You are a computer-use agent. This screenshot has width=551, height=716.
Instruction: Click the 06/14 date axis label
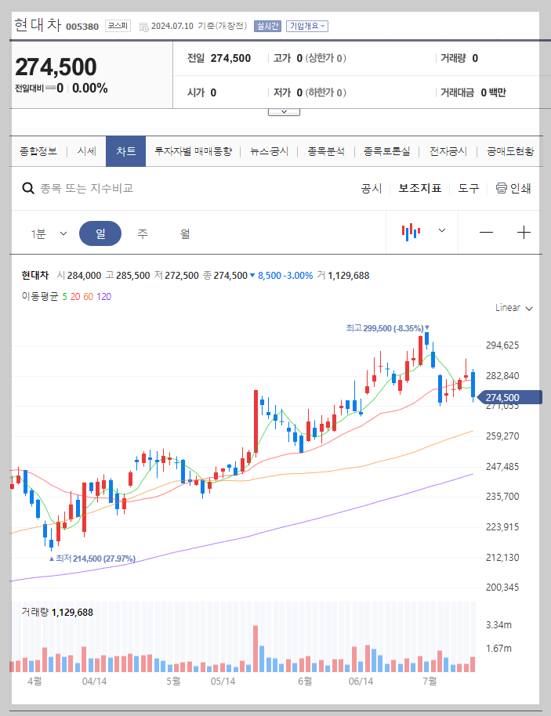click(x=361, y=682)
